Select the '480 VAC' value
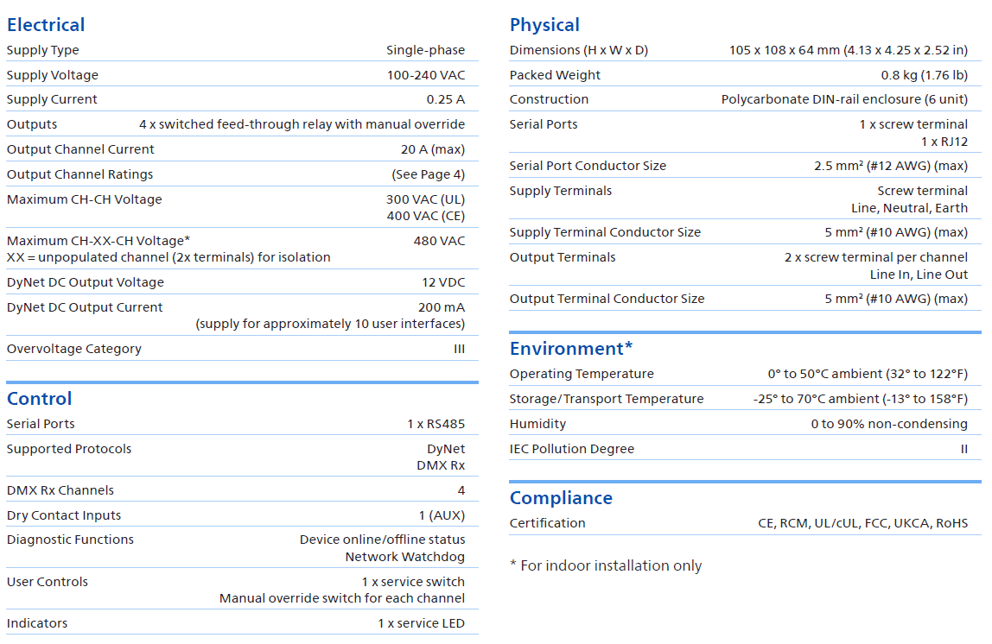 [439, 241]
